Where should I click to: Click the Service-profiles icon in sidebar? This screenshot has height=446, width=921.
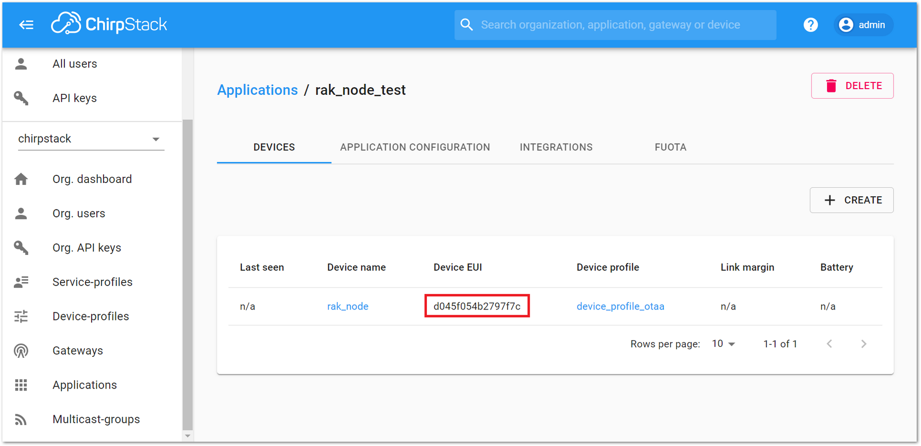pos(21,282)
